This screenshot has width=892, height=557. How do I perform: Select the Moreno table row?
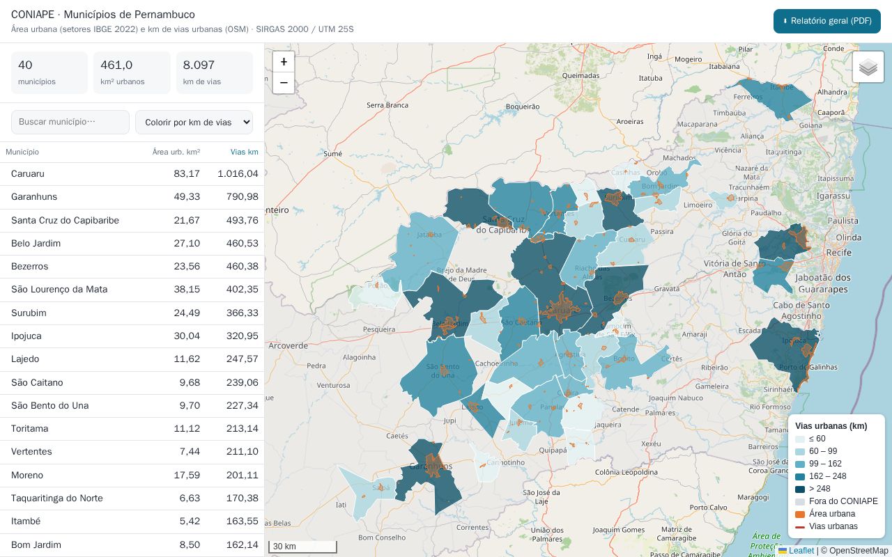[x=132, y=475]
